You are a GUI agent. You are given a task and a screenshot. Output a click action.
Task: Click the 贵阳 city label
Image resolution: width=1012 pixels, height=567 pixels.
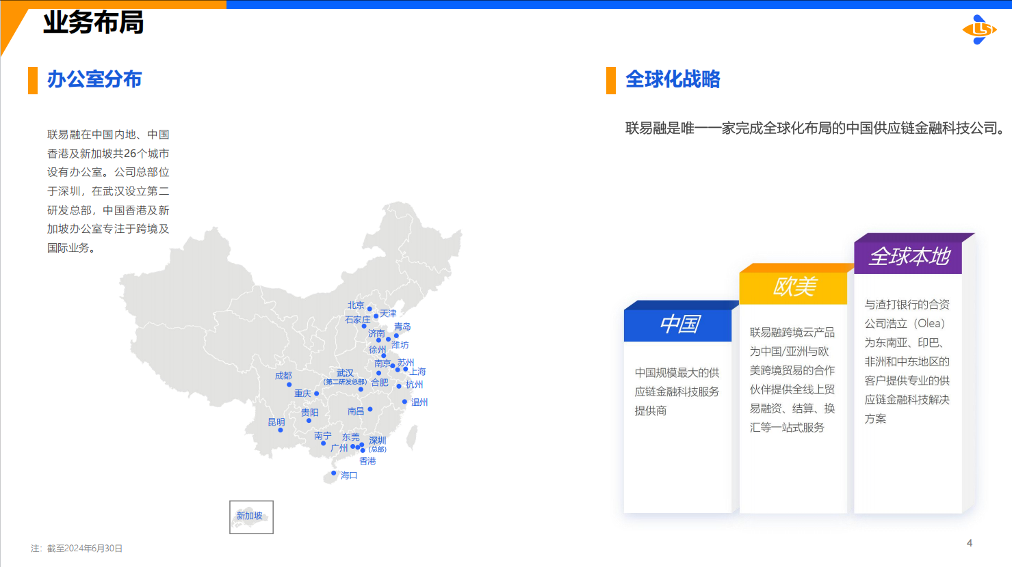pyautogui.click(x=310, y=413)
